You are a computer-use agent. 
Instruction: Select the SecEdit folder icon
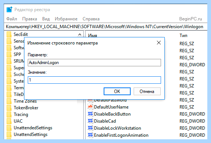tap(9, 34)
